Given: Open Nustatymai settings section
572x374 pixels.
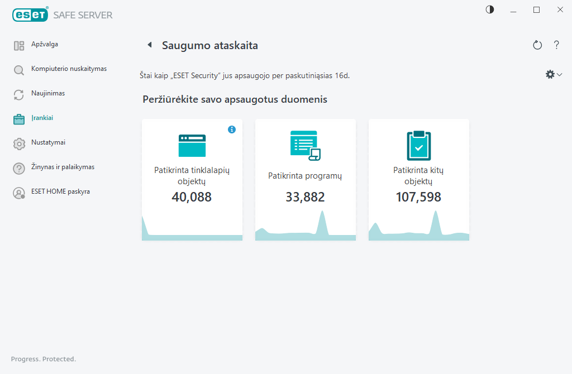Looking at the screenshot, I should (49, 142).
